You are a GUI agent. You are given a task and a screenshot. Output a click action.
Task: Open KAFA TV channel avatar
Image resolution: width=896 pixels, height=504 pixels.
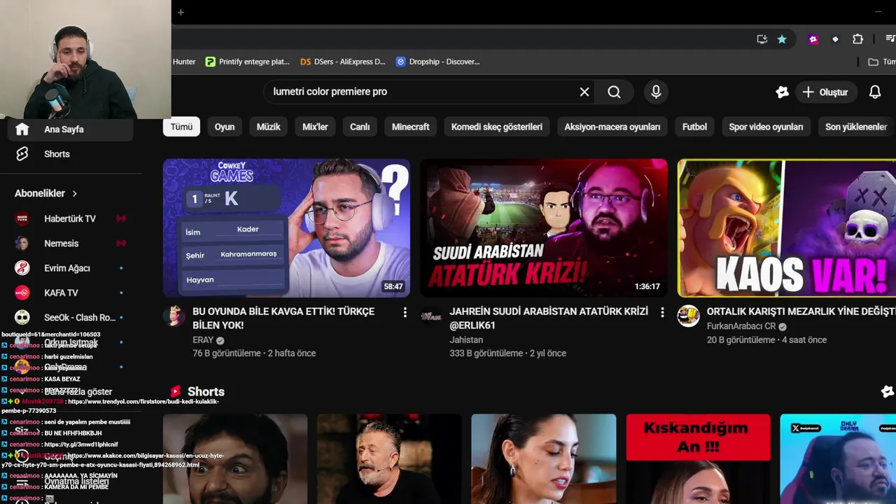pyautogui.click(x=22, y=293)
